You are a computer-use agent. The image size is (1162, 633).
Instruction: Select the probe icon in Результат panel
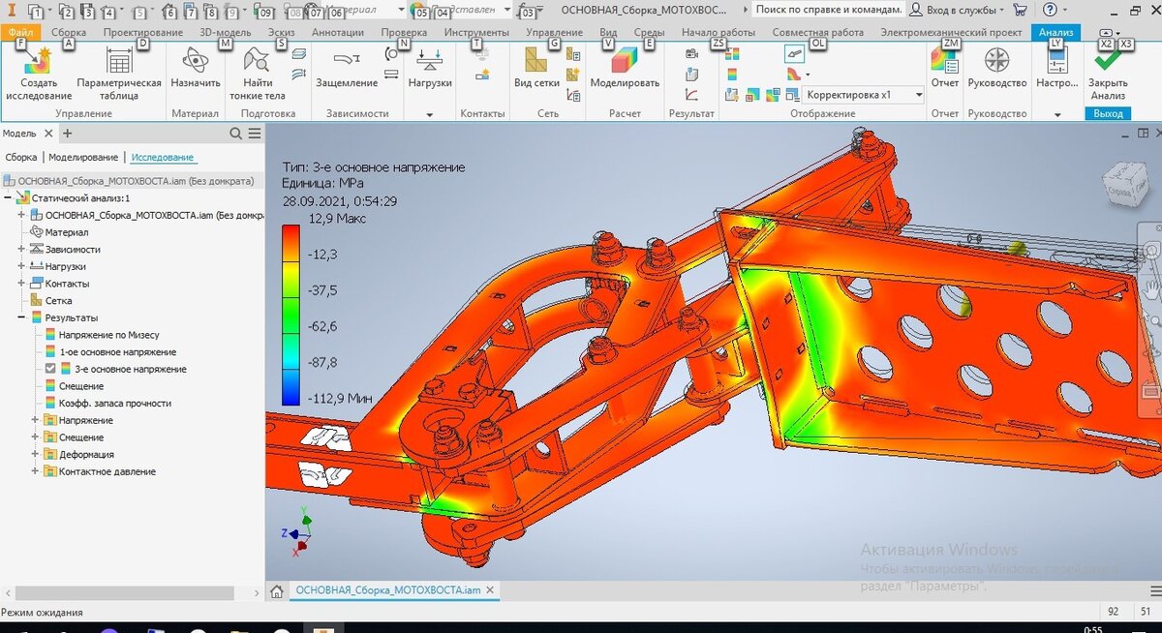(x=691, y=75)
